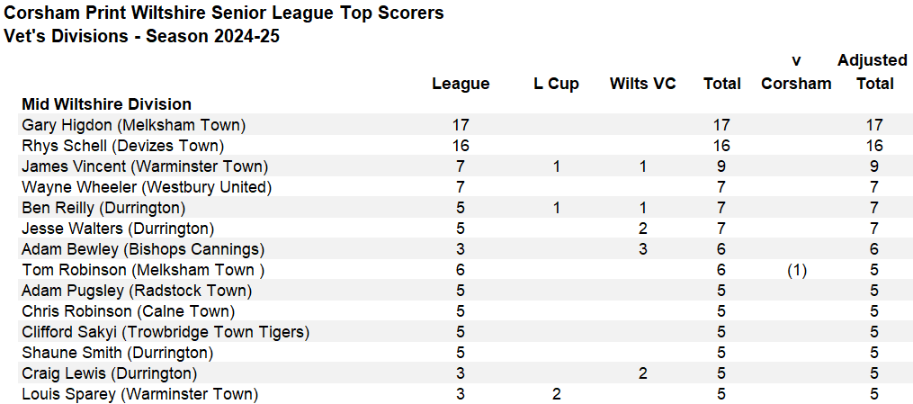The image size is (913, 404).
Task: Select the Vet's Divisions - Season 2024-25 subtitle
Action: point(141,36)
